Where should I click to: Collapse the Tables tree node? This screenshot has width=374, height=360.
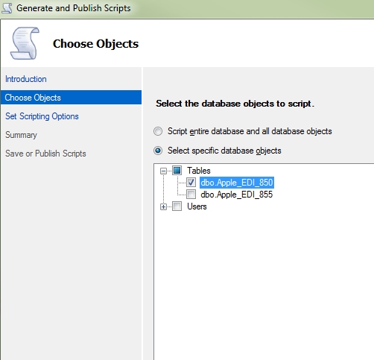pos(163,171)
